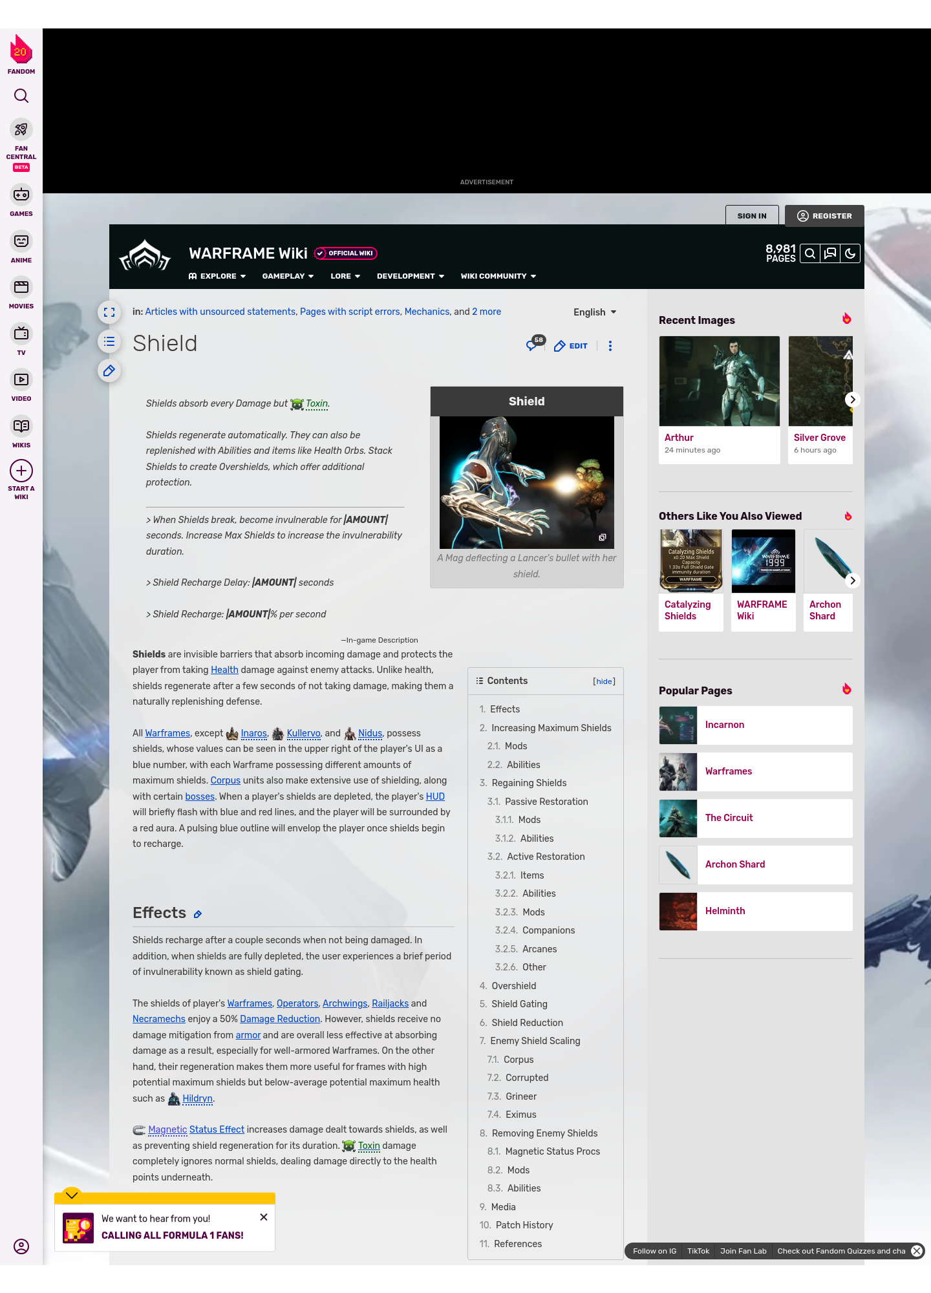Enlarge the Shield infobox image icon
The height and width of the screenshot is (1293, 931).
(603, 537)
